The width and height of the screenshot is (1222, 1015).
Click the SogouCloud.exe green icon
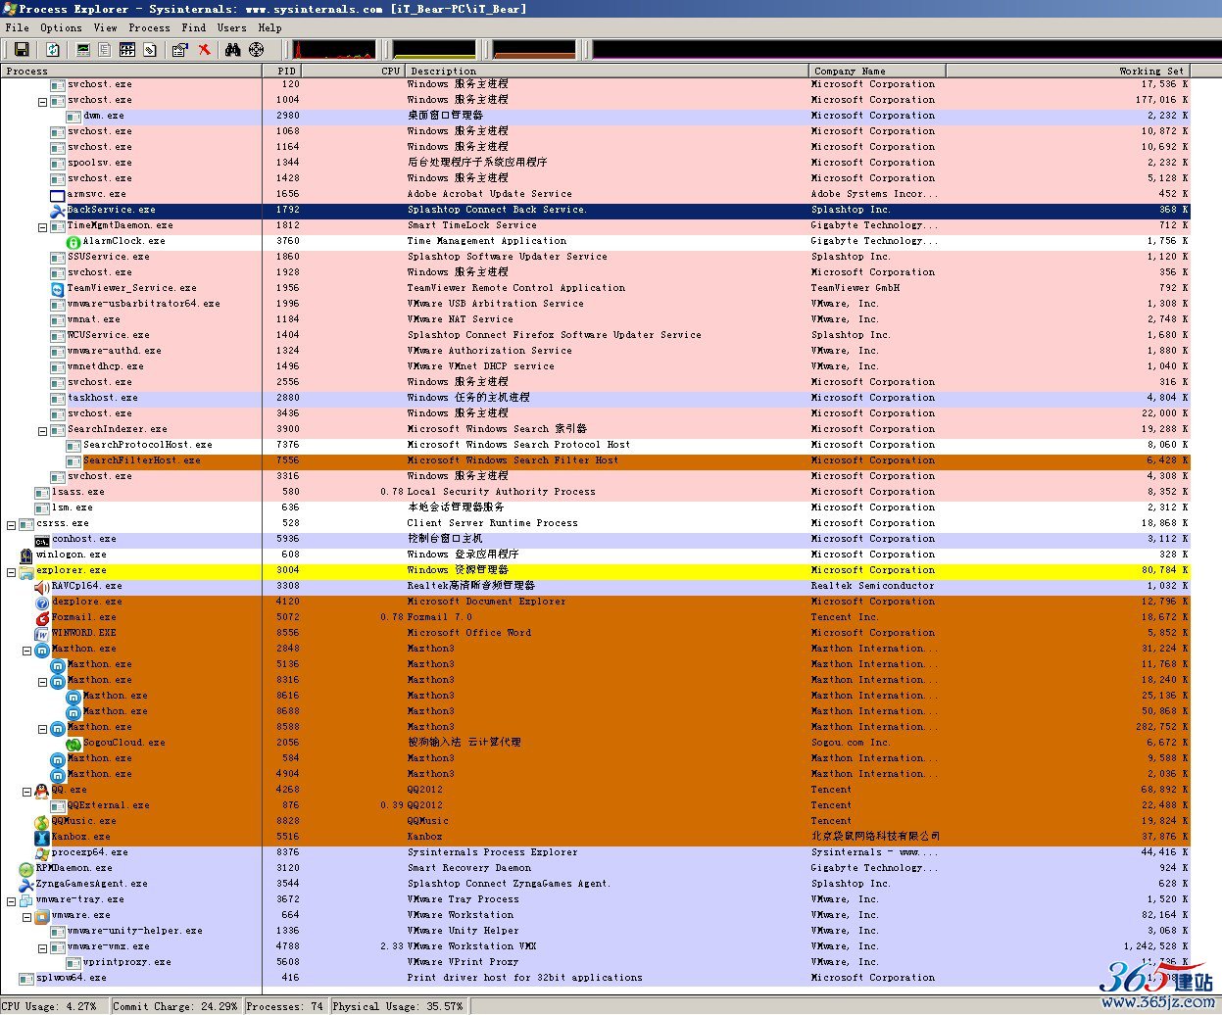click(x=73, y=743)
